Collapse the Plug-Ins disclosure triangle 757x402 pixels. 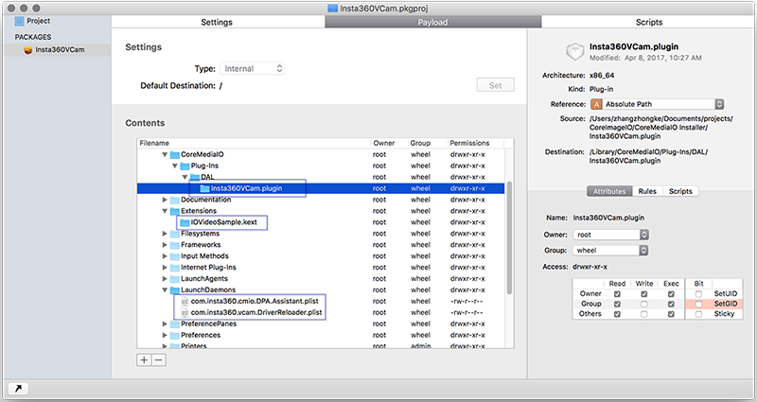point(175,166)
